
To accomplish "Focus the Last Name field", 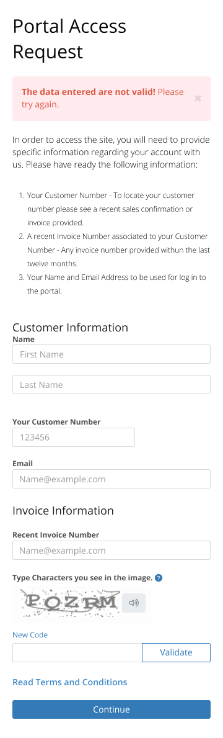I will tap(111, 385).
